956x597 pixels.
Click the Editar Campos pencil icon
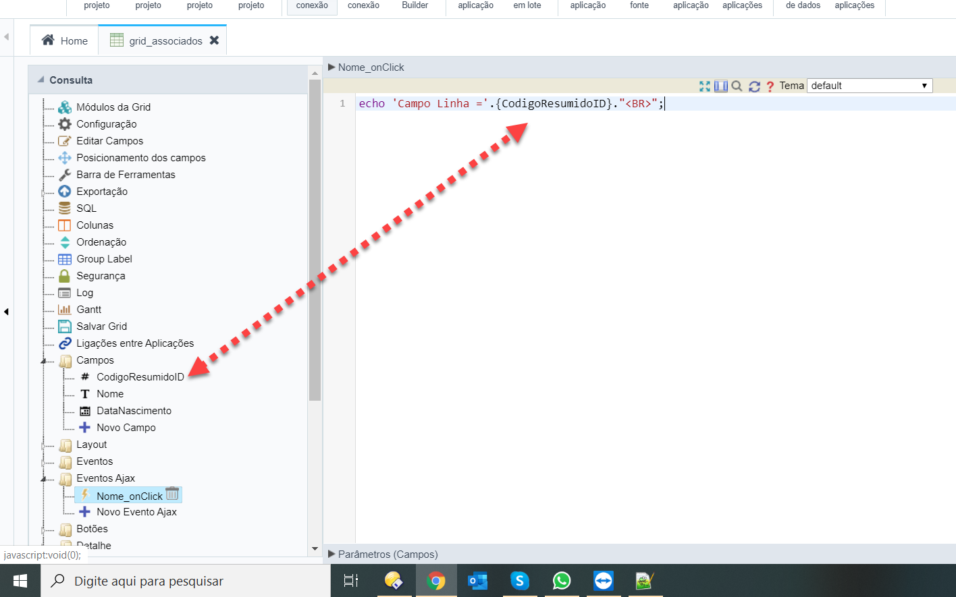65,141
